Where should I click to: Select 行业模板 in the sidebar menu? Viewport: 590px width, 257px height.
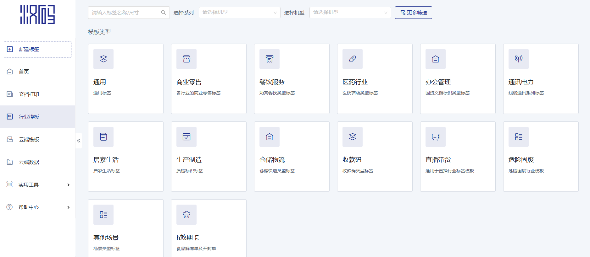[37, 117]
